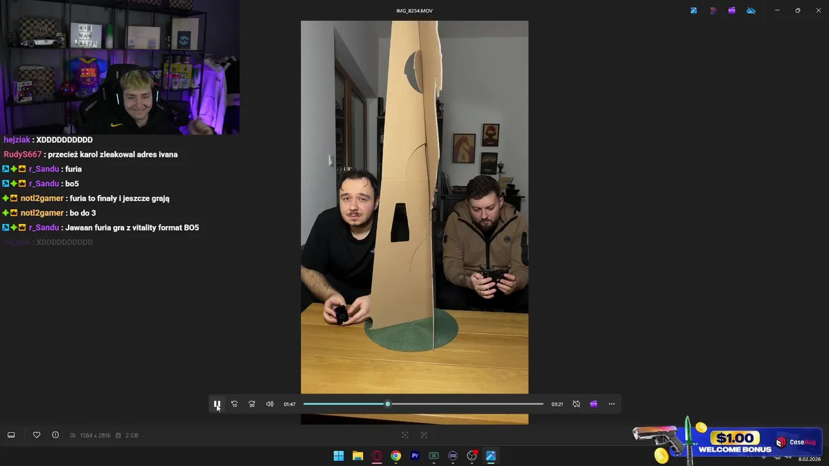
Task: Open the volume control
Action: pyautogui.click(x=269, y=404)
